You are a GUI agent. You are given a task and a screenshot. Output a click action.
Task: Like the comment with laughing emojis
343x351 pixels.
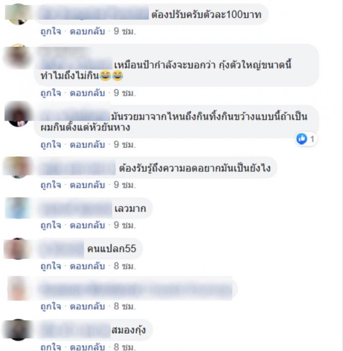(51, 93)
